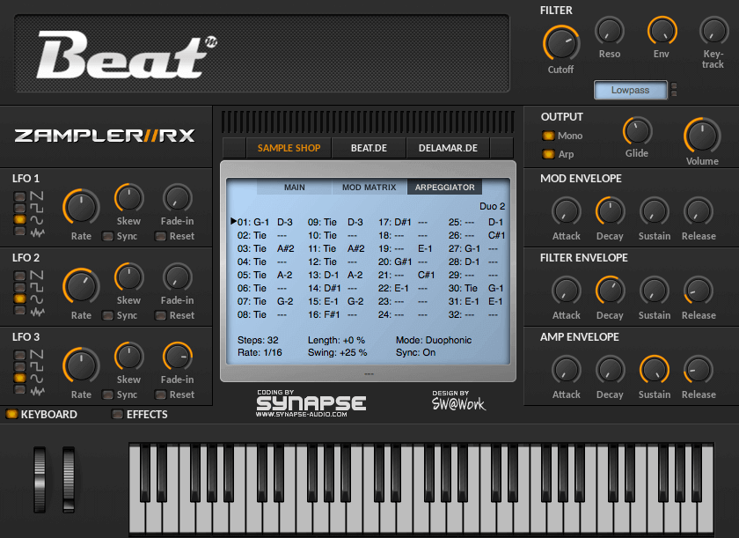Toggle LFO 2 Reset switch

161,315
